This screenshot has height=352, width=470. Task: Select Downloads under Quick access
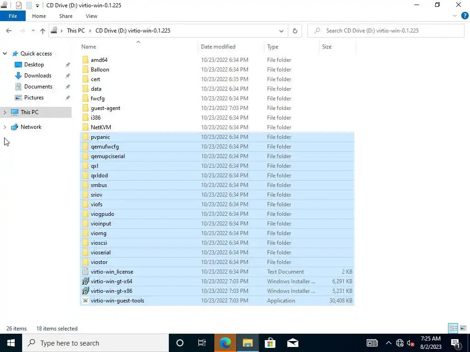[38, 76]
